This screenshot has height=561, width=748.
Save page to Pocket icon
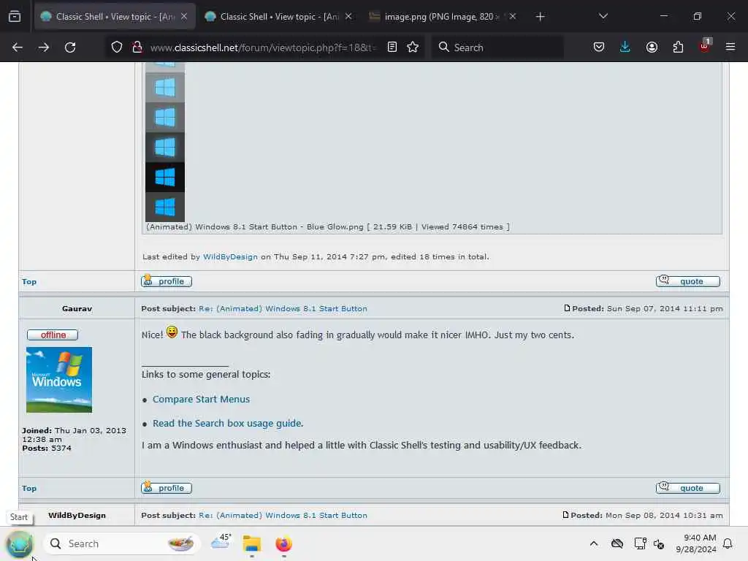pos(599,47)
